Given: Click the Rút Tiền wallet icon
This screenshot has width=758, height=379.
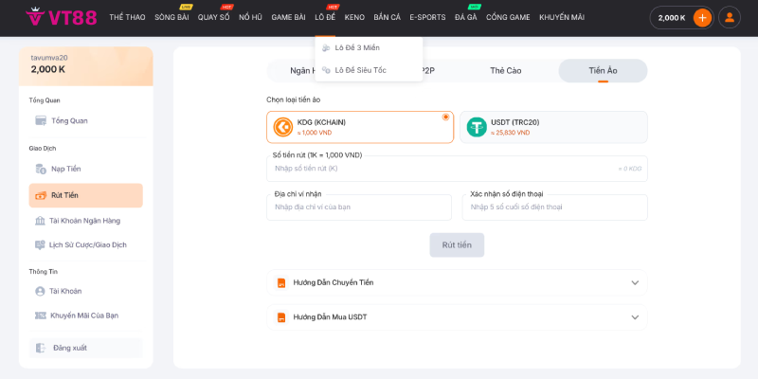Looking at the screenshot, I should click(41, 195).
